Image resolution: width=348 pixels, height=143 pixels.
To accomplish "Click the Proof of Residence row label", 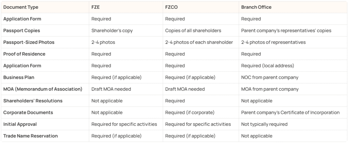I will (x=24, y=54).
